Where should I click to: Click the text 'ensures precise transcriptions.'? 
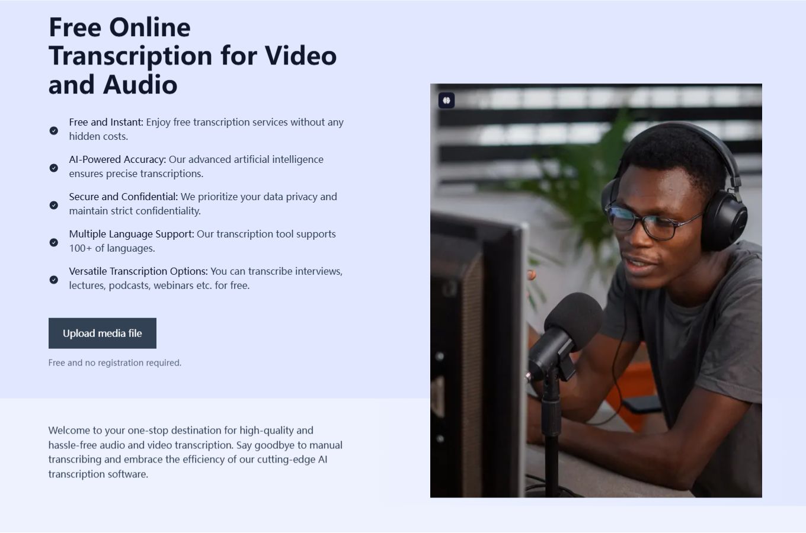[136, 174]
